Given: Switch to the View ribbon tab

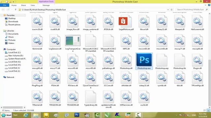Looking at the screenshot, I should 33,5.
